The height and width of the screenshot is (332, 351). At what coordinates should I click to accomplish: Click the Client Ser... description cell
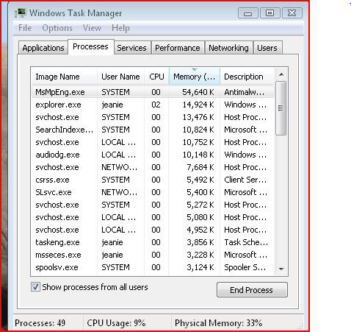tap(245, 180)
